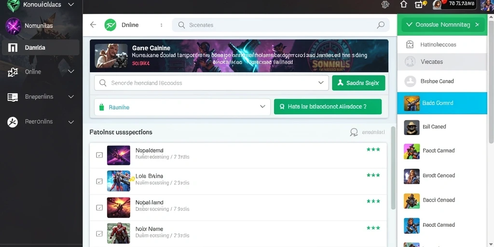Expand the Konouroluacs menu at top left
Viewport: 494px width, 247px height.
coord(71,4)
